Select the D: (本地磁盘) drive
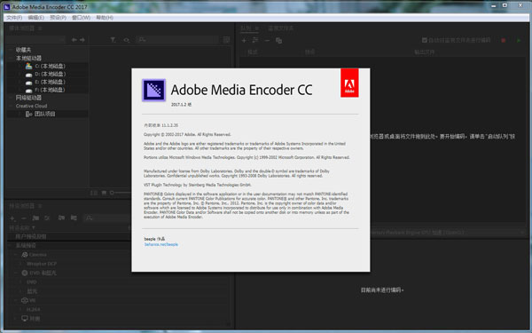 coord(51,74)
